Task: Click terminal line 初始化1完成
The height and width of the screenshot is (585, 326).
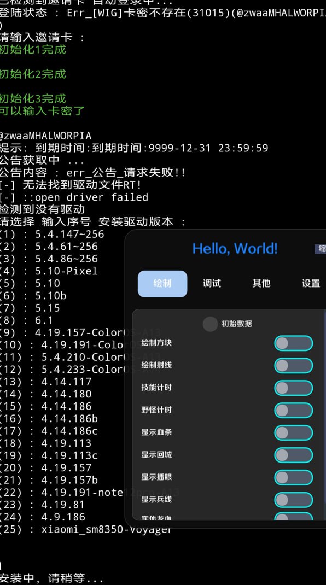Action: pos(33,49)
